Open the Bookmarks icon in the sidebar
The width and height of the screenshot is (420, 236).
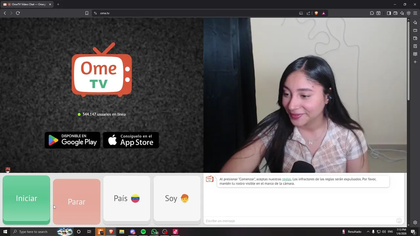pyautogui.click(x=415, y=46)
